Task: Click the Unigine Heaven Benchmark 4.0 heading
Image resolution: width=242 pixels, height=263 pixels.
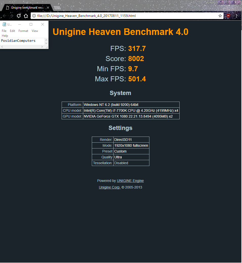Action: [x=120, y=32]
